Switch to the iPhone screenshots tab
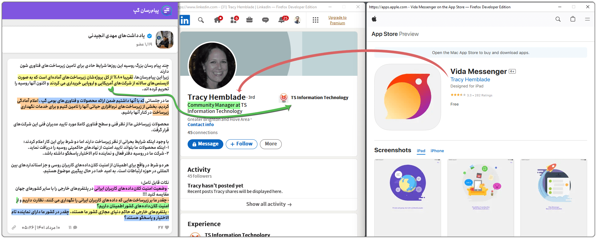The image size is (597, 239). coord(437,151)
